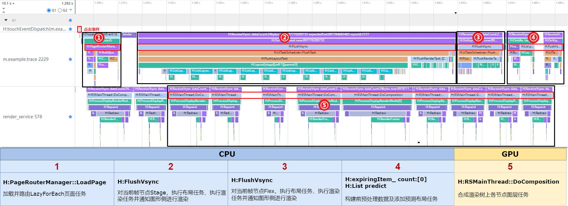The height and width of the screenshot is (206, 568).
Task: Select the widest H:RSMainThread::DoComposition slice
Action: click(378, 95)
